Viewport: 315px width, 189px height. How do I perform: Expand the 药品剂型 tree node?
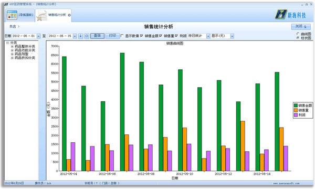tap(12, 54)
